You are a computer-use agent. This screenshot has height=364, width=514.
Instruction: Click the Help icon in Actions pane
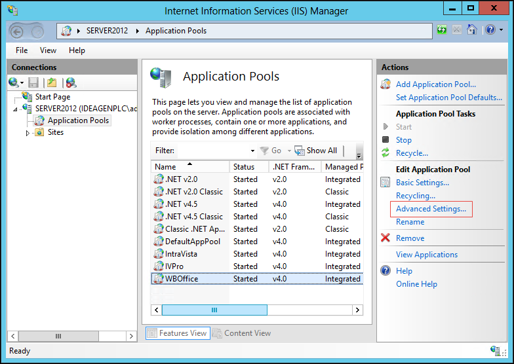[x=385, y=271]
